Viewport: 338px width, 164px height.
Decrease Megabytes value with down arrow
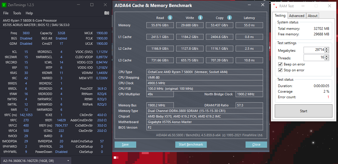tap(327, 52)
